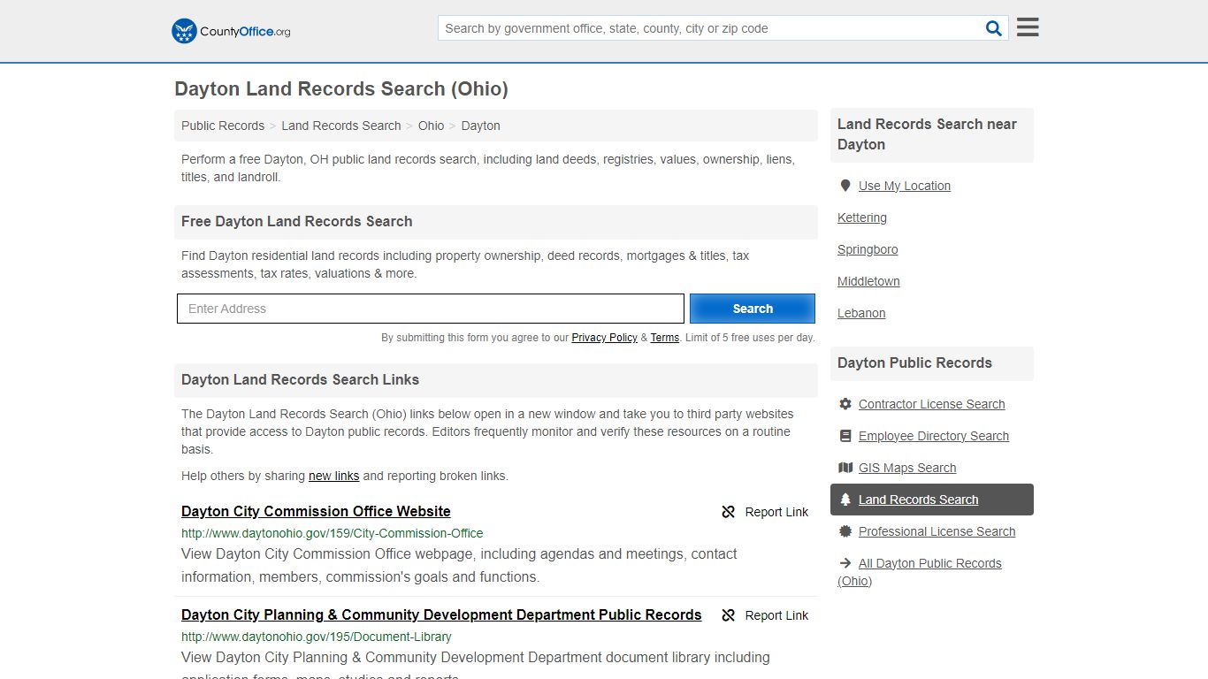Open the hamburger menu icon
This screenshot has height=679, width=1208.
pos(1028,27)
